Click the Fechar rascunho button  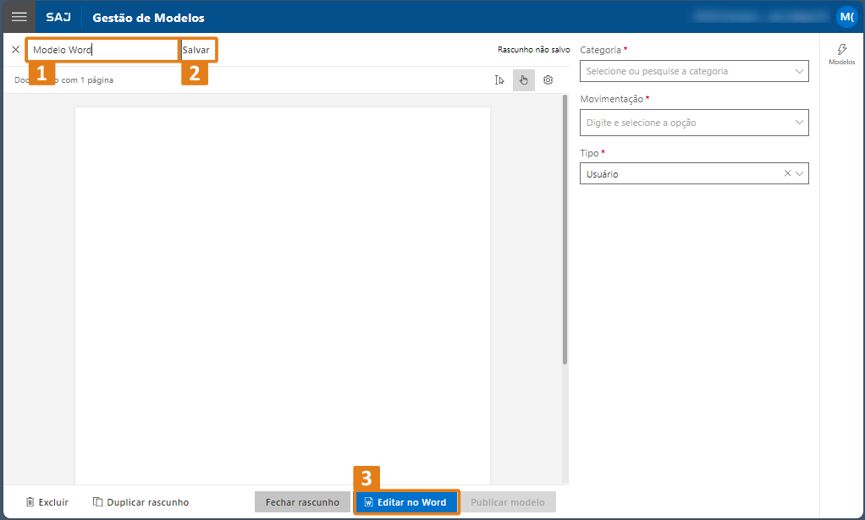pyautogui.click(x=302, y=502)
